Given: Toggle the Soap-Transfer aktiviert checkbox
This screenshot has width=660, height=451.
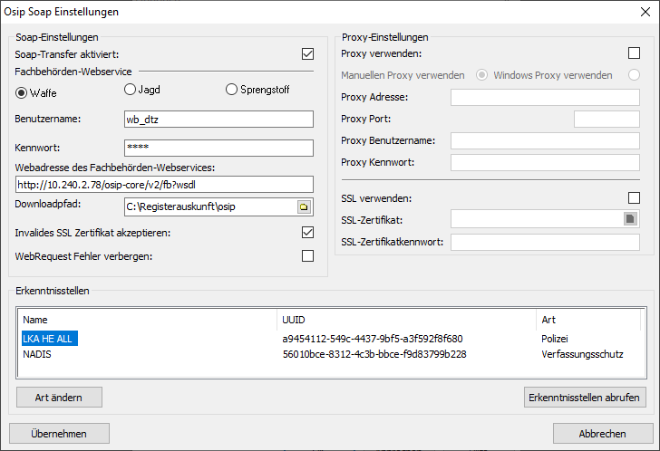Looking at the screenshot, I should 307,54.
